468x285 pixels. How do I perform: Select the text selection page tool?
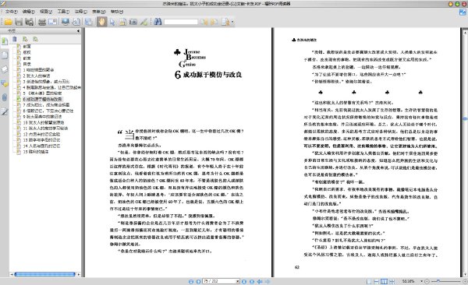[x=122, y=22]
